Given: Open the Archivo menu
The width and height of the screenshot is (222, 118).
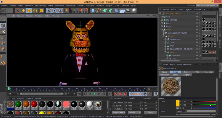Looking at the screenshot, I should coord(4,6).
